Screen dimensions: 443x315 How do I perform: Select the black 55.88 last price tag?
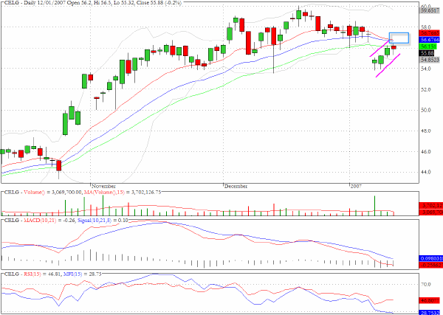427,53
